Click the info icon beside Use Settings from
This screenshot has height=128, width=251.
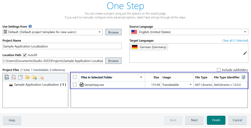[30, 26]
